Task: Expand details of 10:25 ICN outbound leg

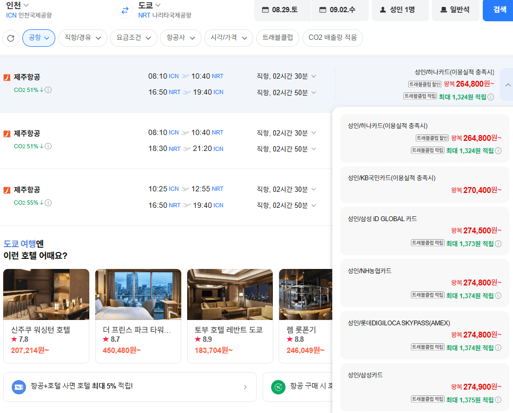Action: [314, 189]
